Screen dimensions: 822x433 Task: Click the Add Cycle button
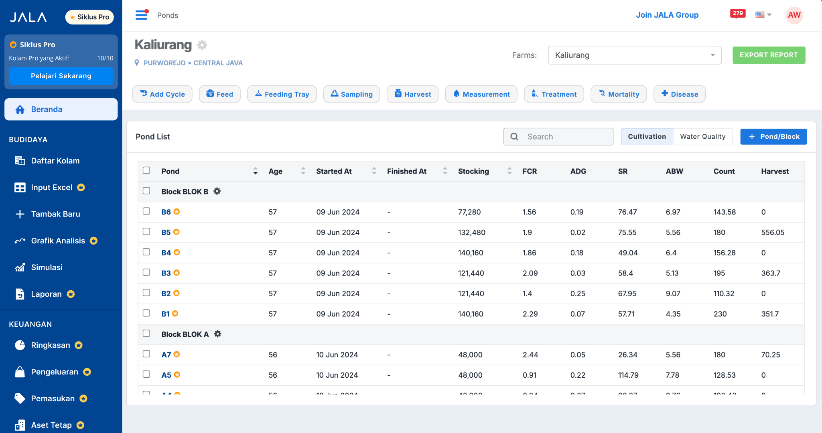click(162, 94)
